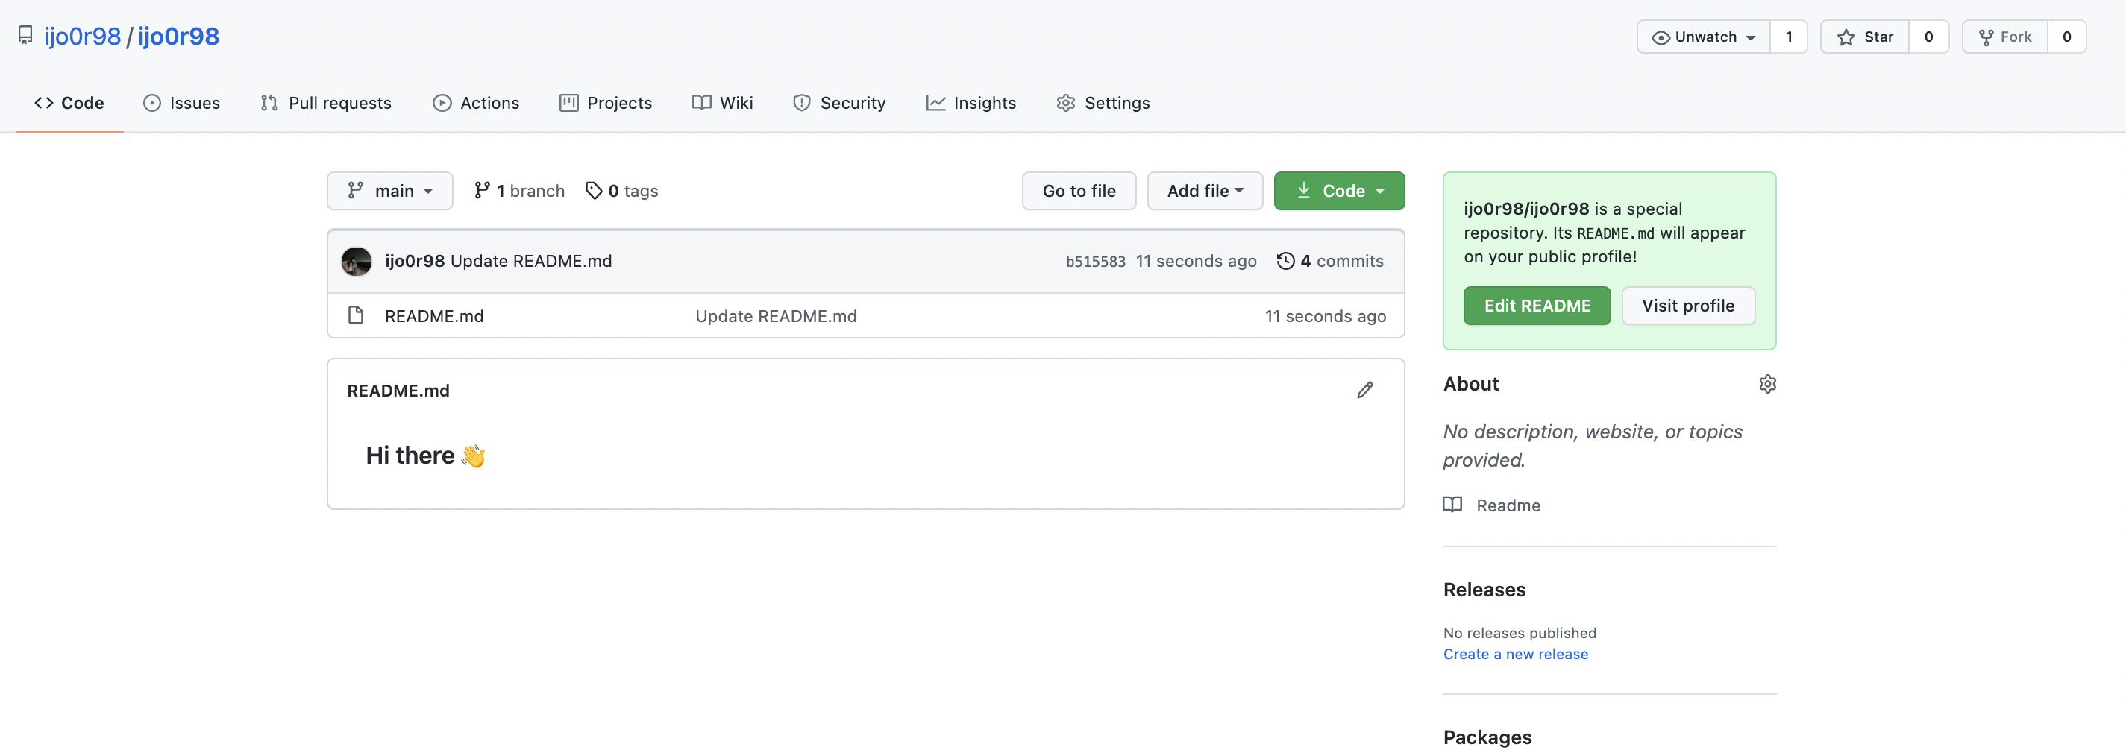This screenshot has width=2126, height=753.
Task: Click the Security shield icon
Action: coord(801,103)
